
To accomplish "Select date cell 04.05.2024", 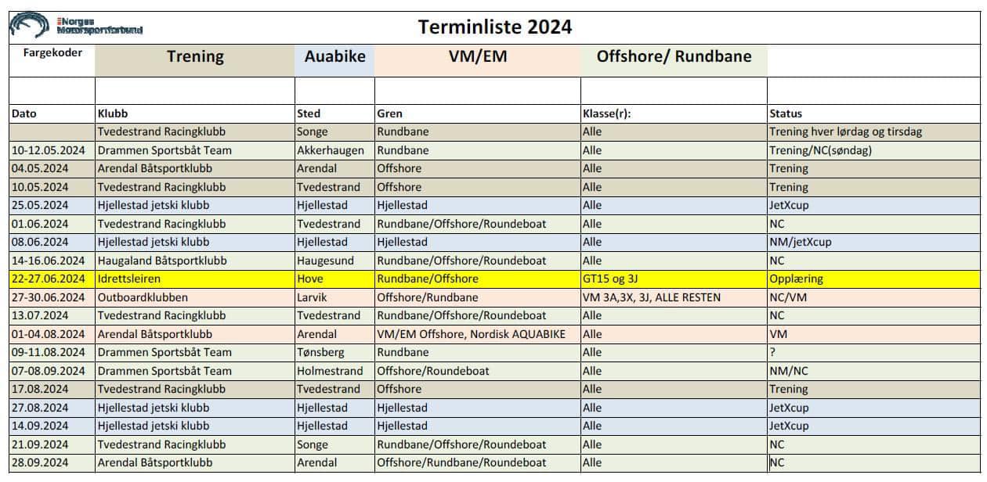I will 52,168.
